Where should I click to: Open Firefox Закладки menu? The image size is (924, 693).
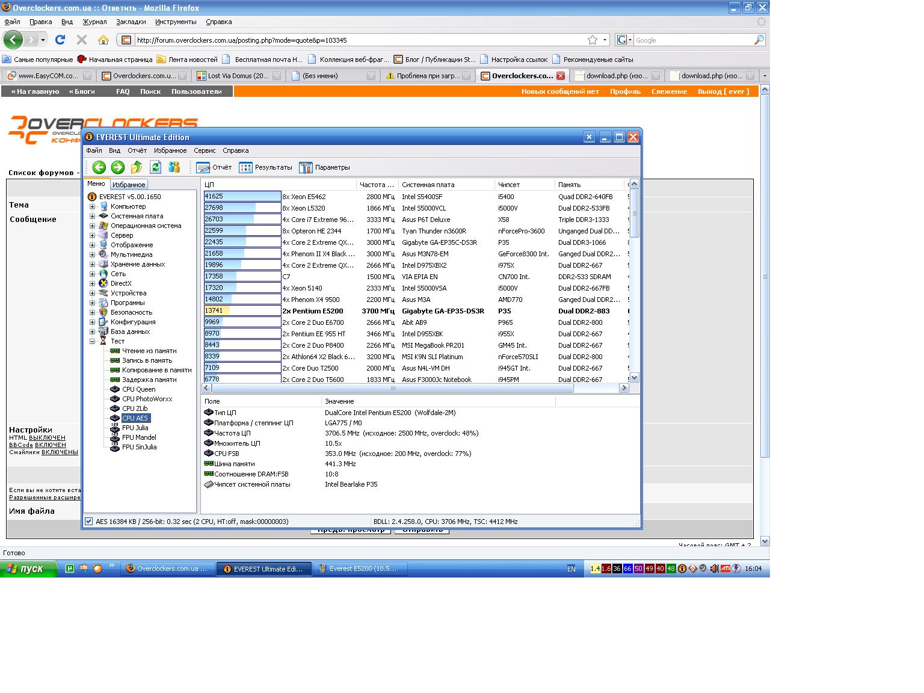click(131, 22)
